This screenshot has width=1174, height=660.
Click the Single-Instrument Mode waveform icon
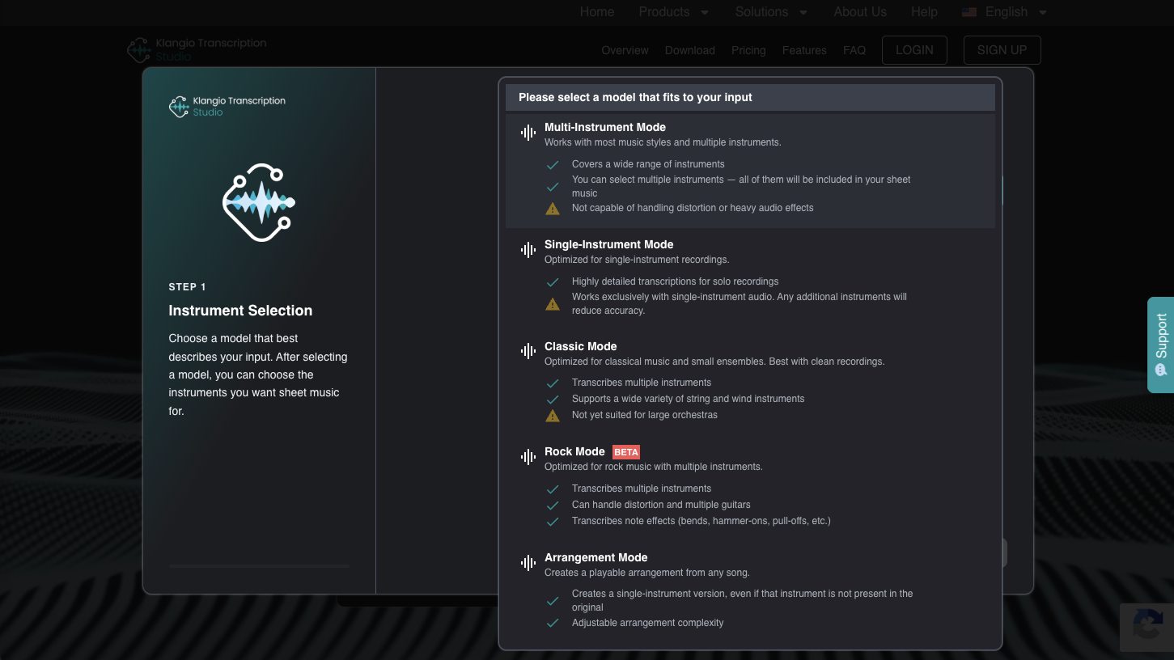point(528,250)
